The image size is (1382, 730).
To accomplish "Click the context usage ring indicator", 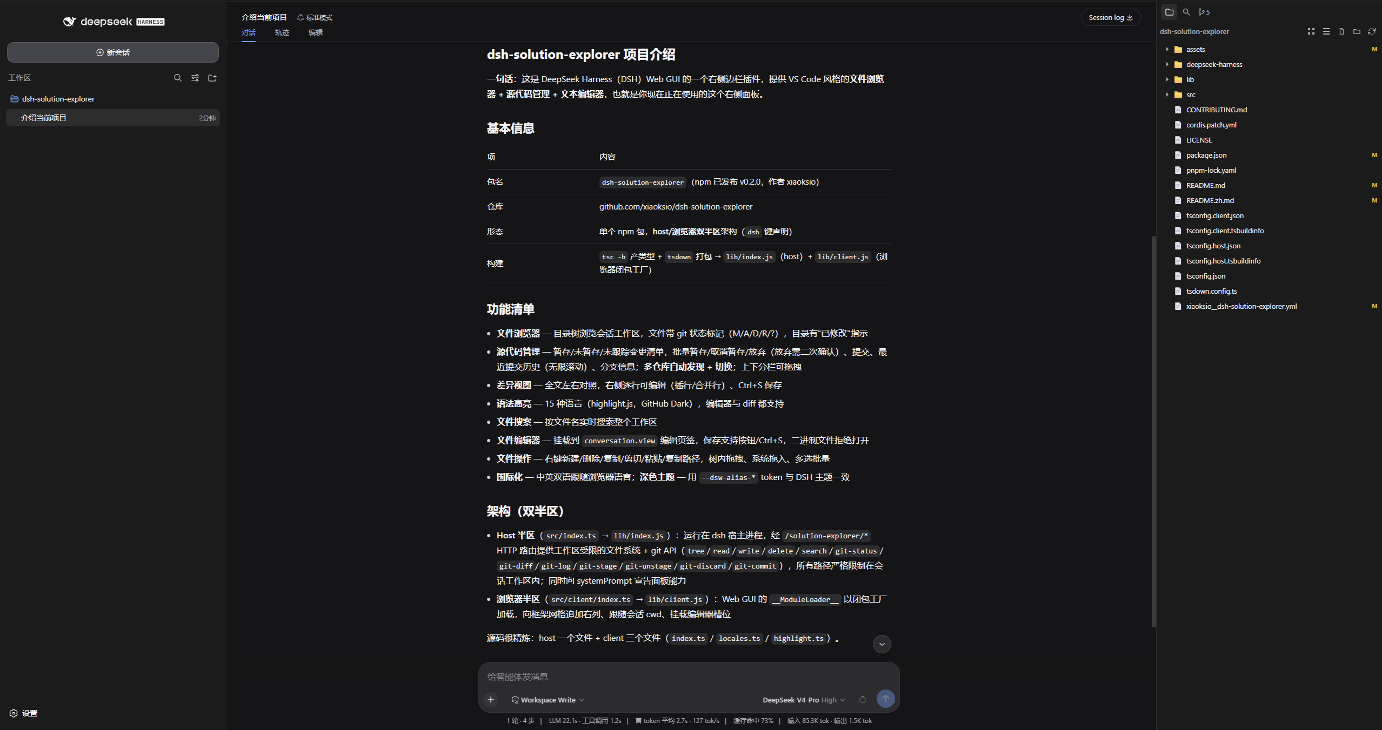I will tap(863, 700).
